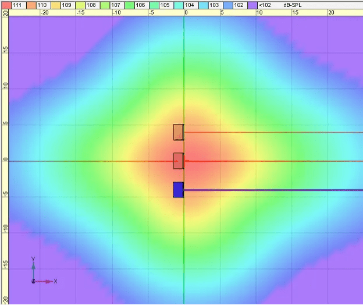Click the 0 mark on horizontal ruler
The width and height of the screenshot is (363, 305).
(x=186, y=12)
